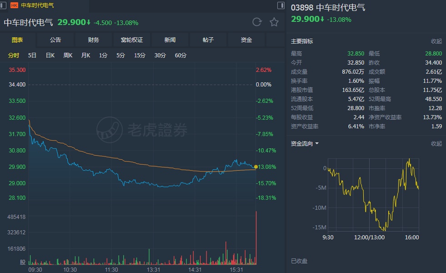This screenshot has height=273, width=446.
Task: Switch chart to 日K daily candles
Action: (x=50, y=55)
